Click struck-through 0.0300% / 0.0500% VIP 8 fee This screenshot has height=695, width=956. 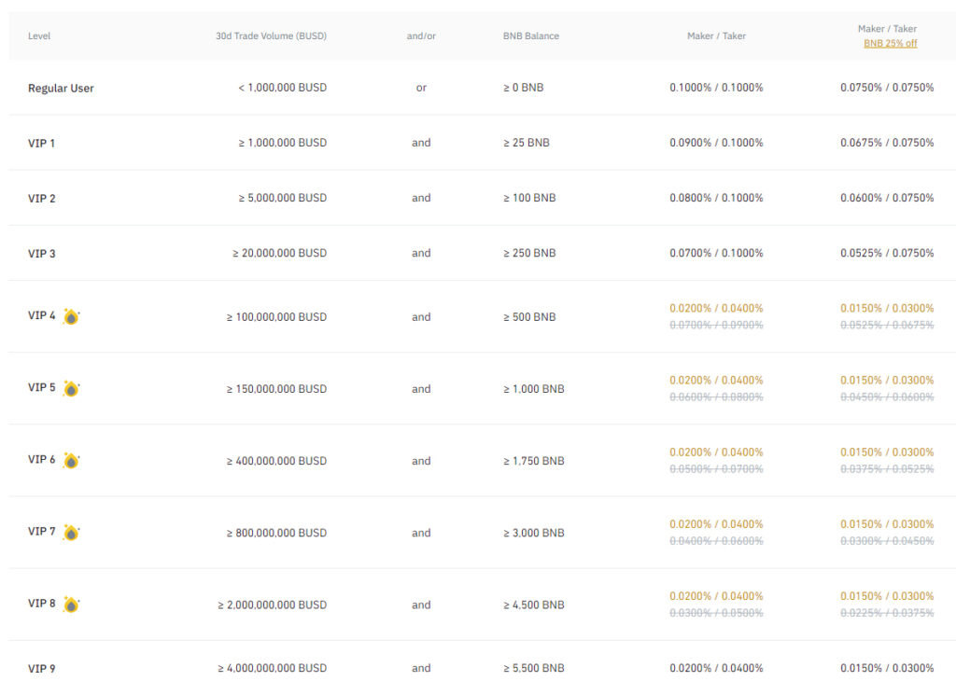[x=716, y=613]
